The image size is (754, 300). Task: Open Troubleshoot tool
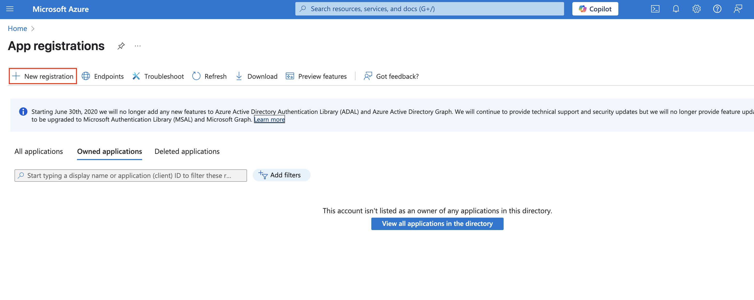[x=158, y=76]
